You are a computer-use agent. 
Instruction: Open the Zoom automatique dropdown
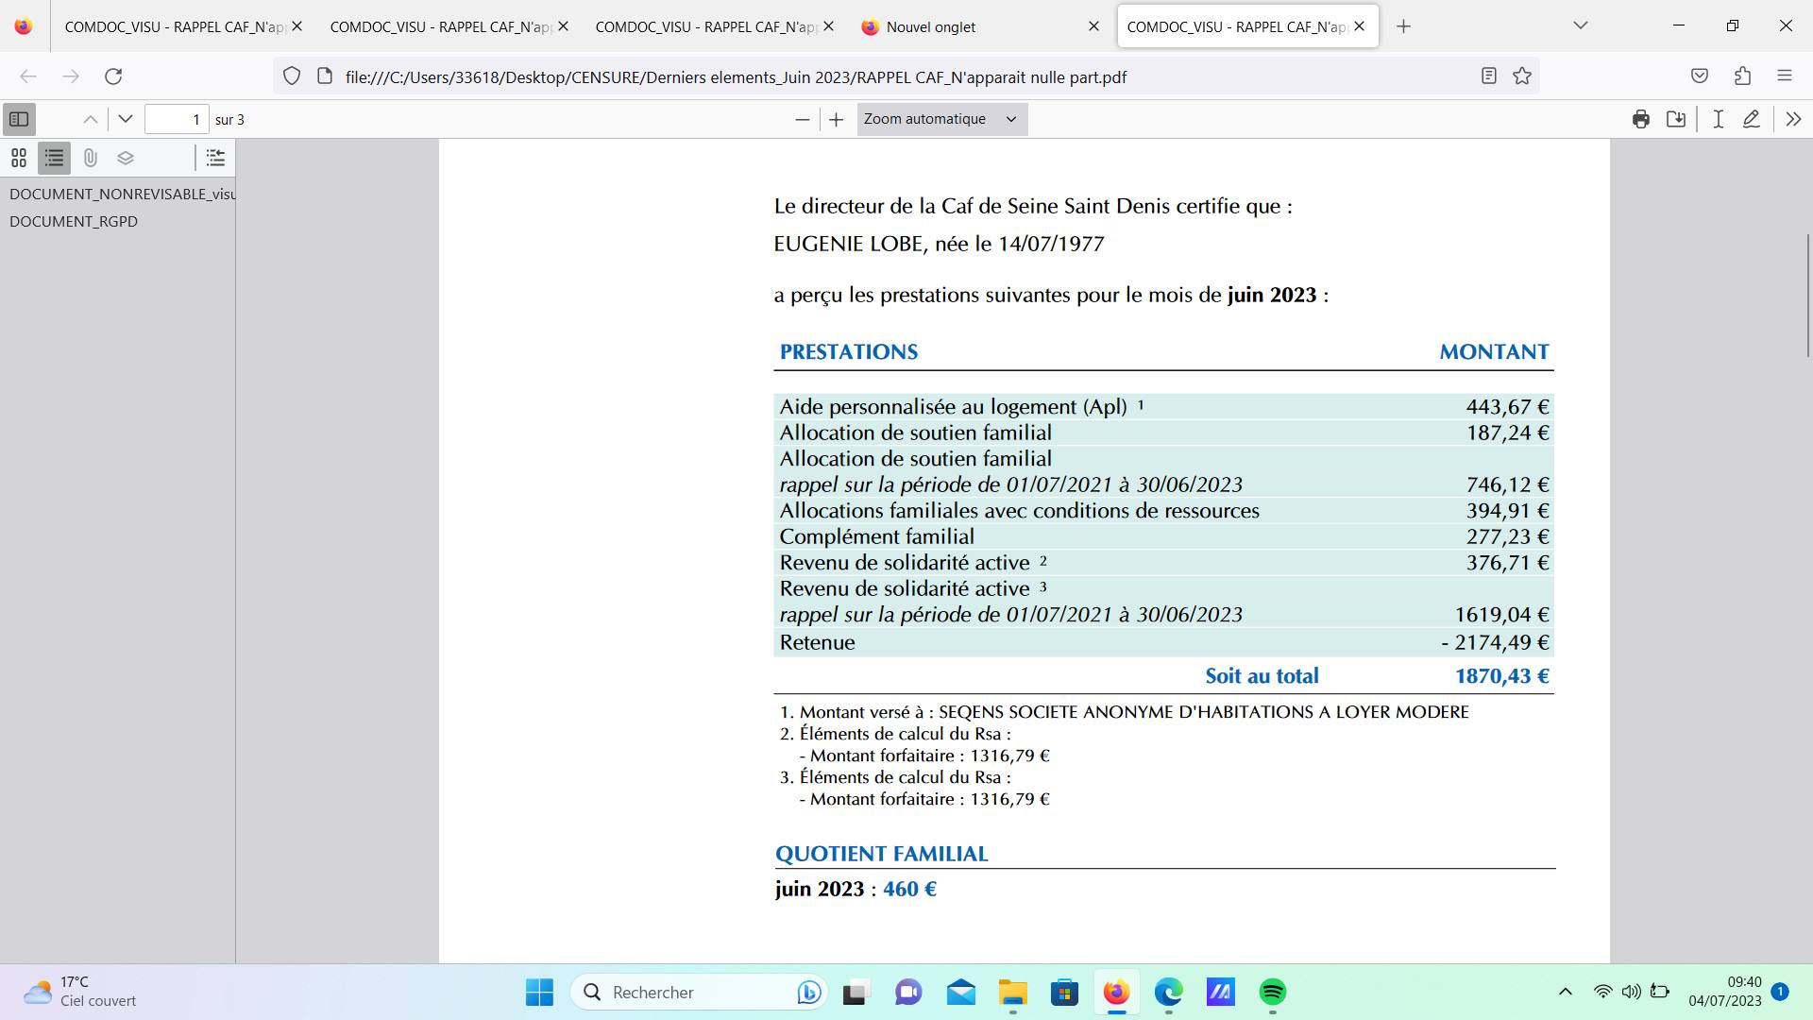[941, 119]
